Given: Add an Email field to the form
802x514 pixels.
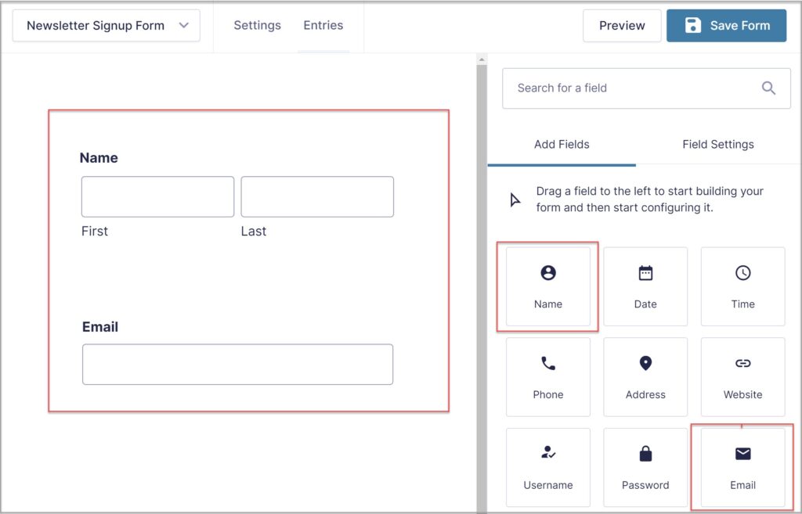Looking at the screenshot, I should point(742,466).
